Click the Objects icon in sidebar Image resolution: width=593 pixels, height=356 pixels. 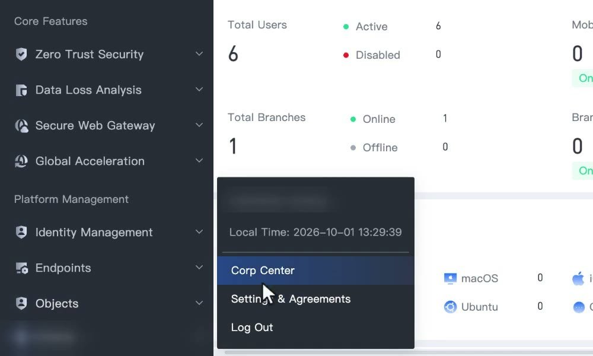click(x=21, y=303)
